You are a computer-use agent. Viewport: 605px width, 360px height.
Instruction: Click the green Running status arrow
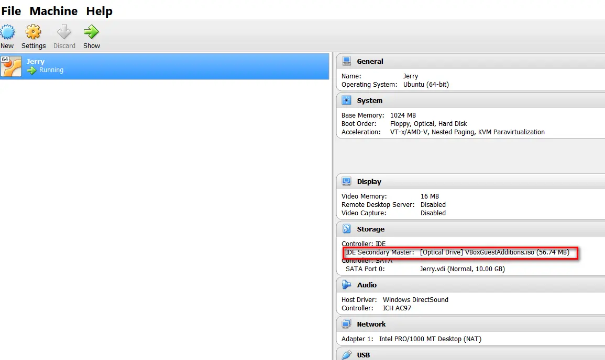tap(31, 70)
